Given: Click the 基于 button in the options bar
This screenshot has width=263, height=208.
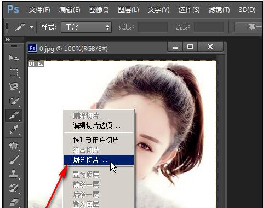Looking at the screenshot, I should (x=248, y=27).
